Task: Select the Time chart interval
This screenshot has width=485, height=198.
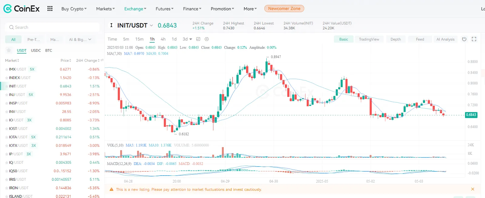Action: click(112, 39)
